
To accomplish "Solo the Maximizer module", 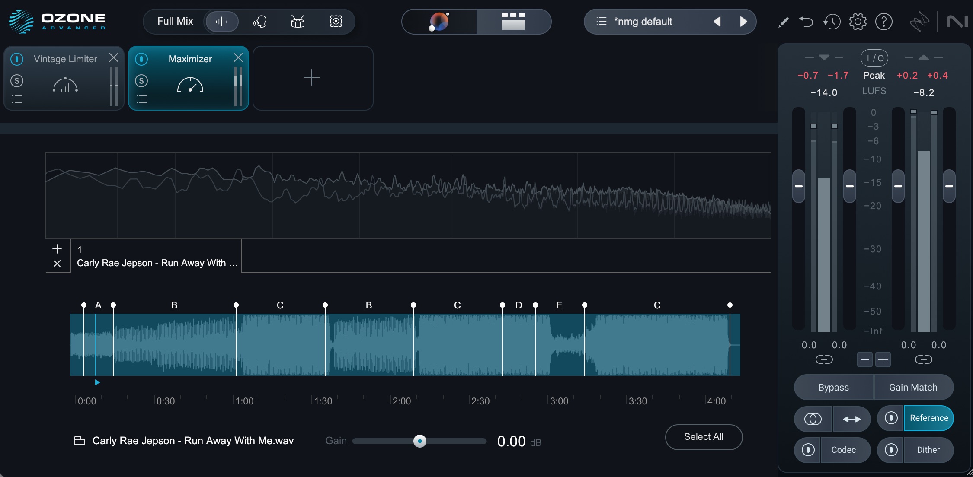I will click(141, 81).
